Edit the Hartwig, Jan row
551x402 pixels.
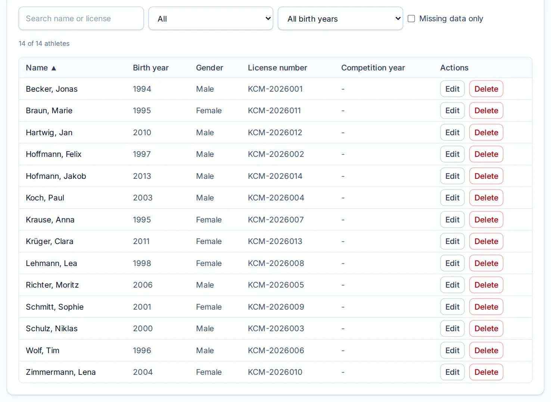[x=452, y=132]
